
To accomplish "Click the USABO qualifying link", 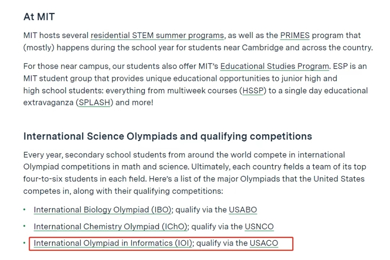I will pyautogui.click(x=243, y=210).
